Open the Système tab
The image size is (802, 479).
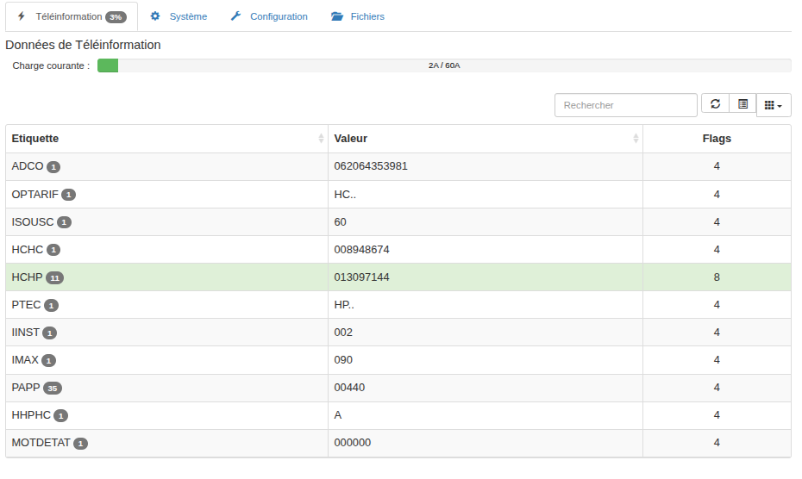[x=187, y=16]
